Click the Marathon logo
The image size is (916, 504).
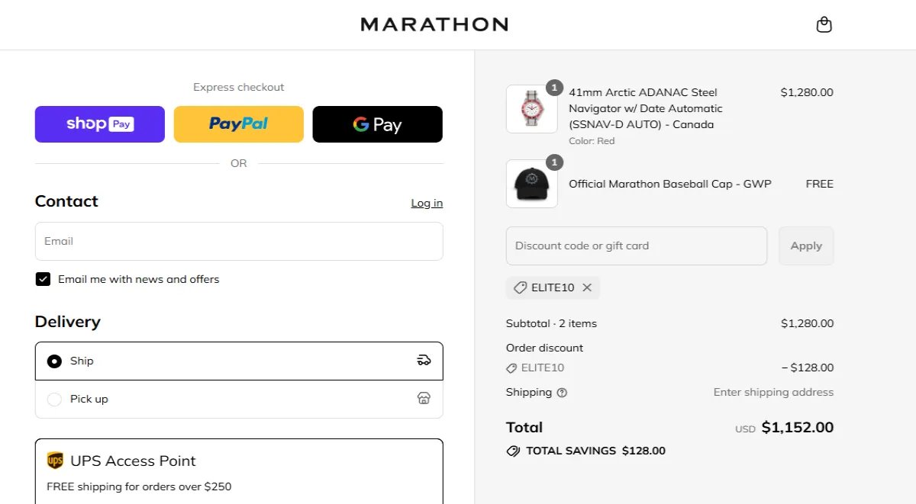point(434,24)
